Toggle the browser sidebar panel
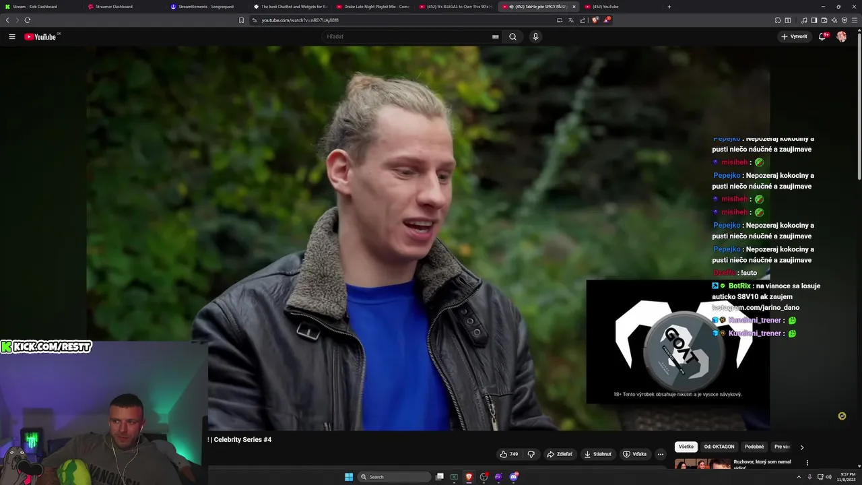This screenshot has width=862, height=485. 814,20
